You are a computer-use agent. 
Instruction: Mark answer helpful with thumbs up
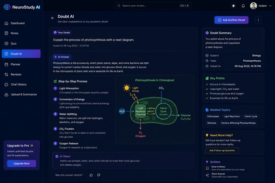pyautogui.click(x=91, y=175)
